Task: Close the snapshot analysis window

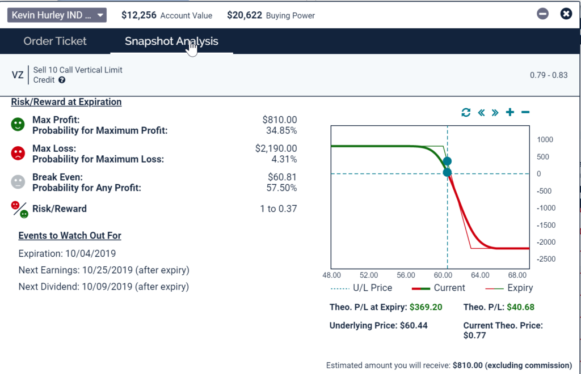Action: (x=566, y=14)
